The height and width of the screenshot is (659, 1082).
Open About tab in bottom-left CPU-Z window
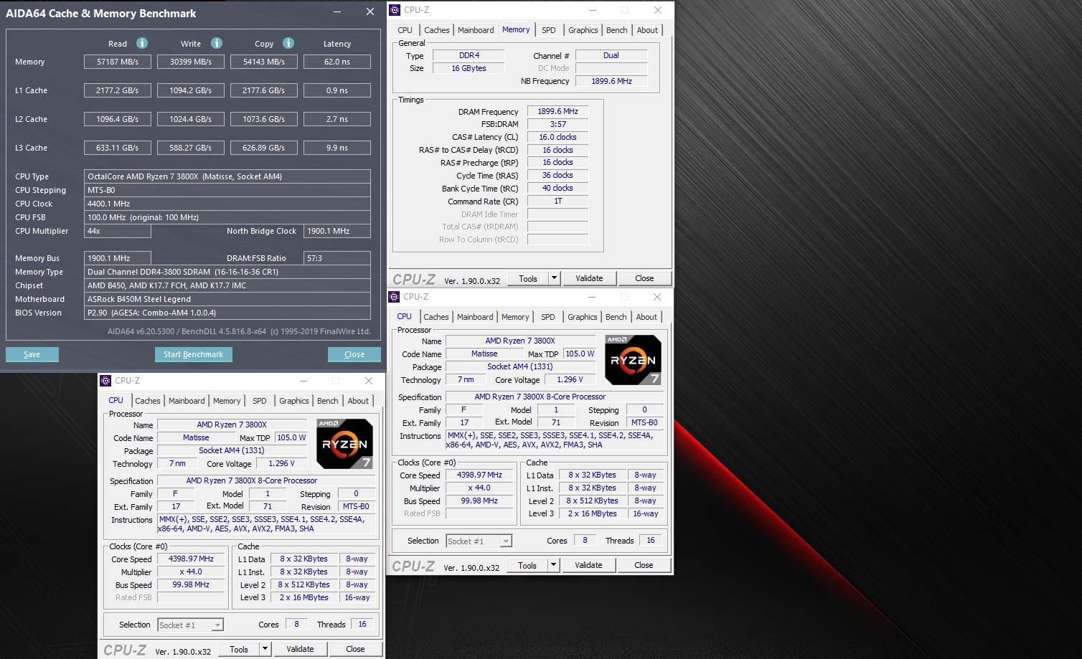coord(358,401)
